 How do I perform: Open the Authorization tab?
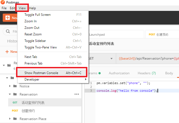(x=119, y=73)
